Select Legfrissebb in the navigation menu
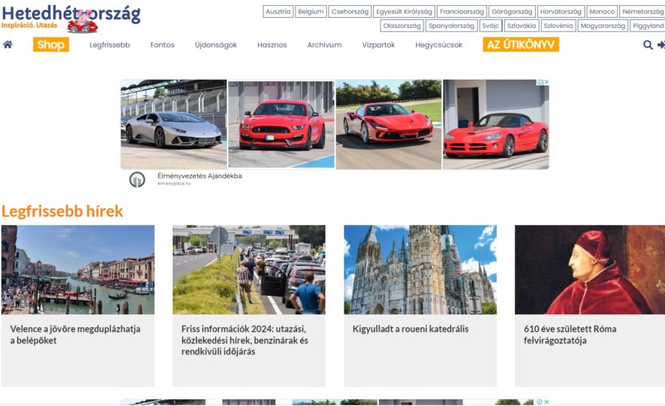This screenshot has height=406, width=665. (109, 45)
